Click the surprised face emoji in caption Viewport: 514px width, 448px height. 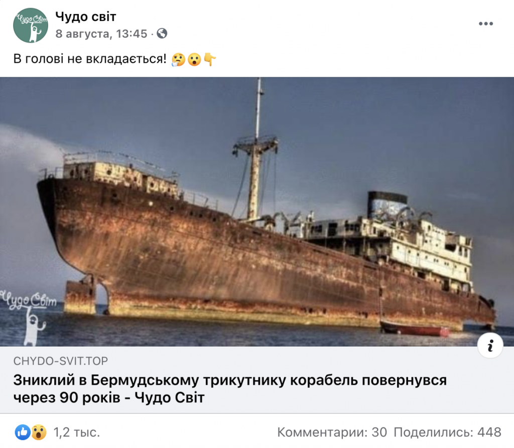194,60
